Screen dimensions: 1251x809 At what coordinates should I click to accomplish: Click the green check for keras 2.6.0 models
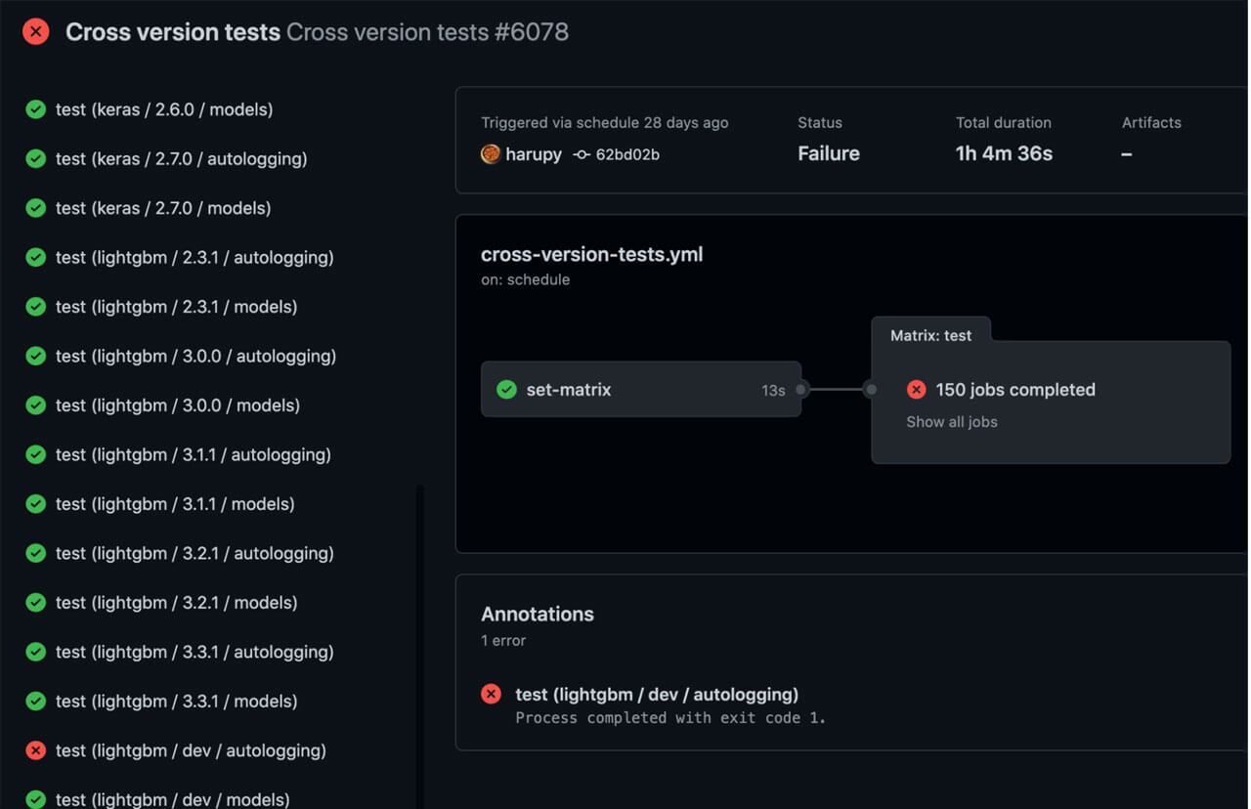36,109
